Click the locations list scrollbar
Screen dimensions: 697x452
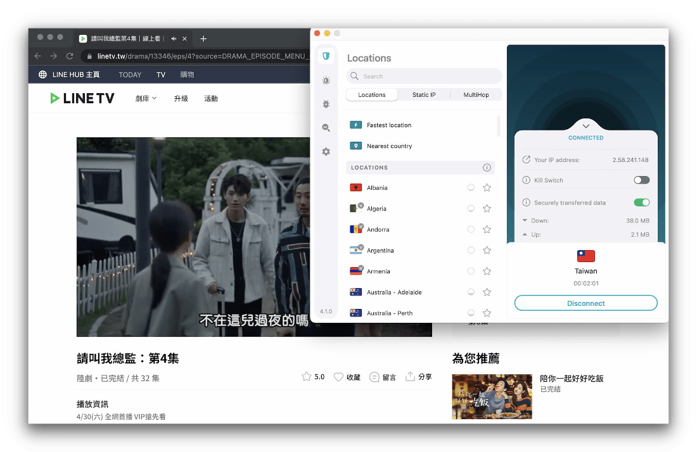pos(498,126)
